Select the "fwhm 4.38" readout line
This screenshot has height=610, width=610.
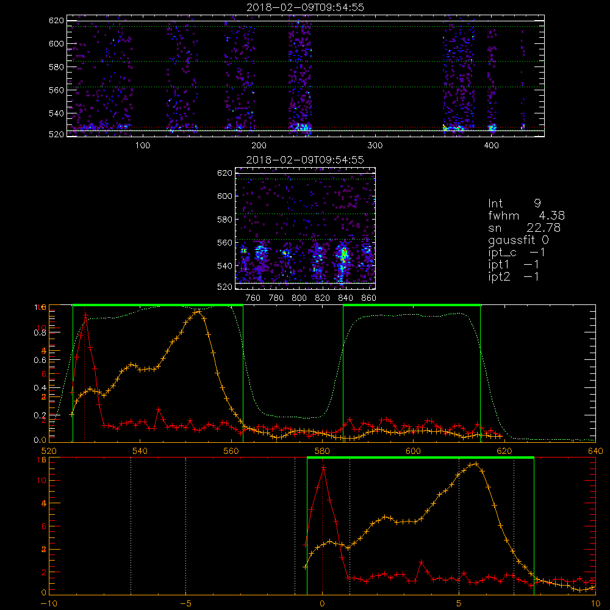click(x=526, y=215)
